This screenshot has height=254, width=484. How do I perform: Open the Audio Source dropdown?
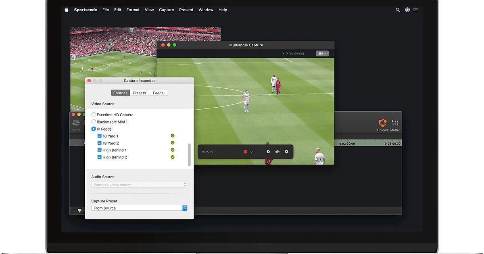coord(139,185)
